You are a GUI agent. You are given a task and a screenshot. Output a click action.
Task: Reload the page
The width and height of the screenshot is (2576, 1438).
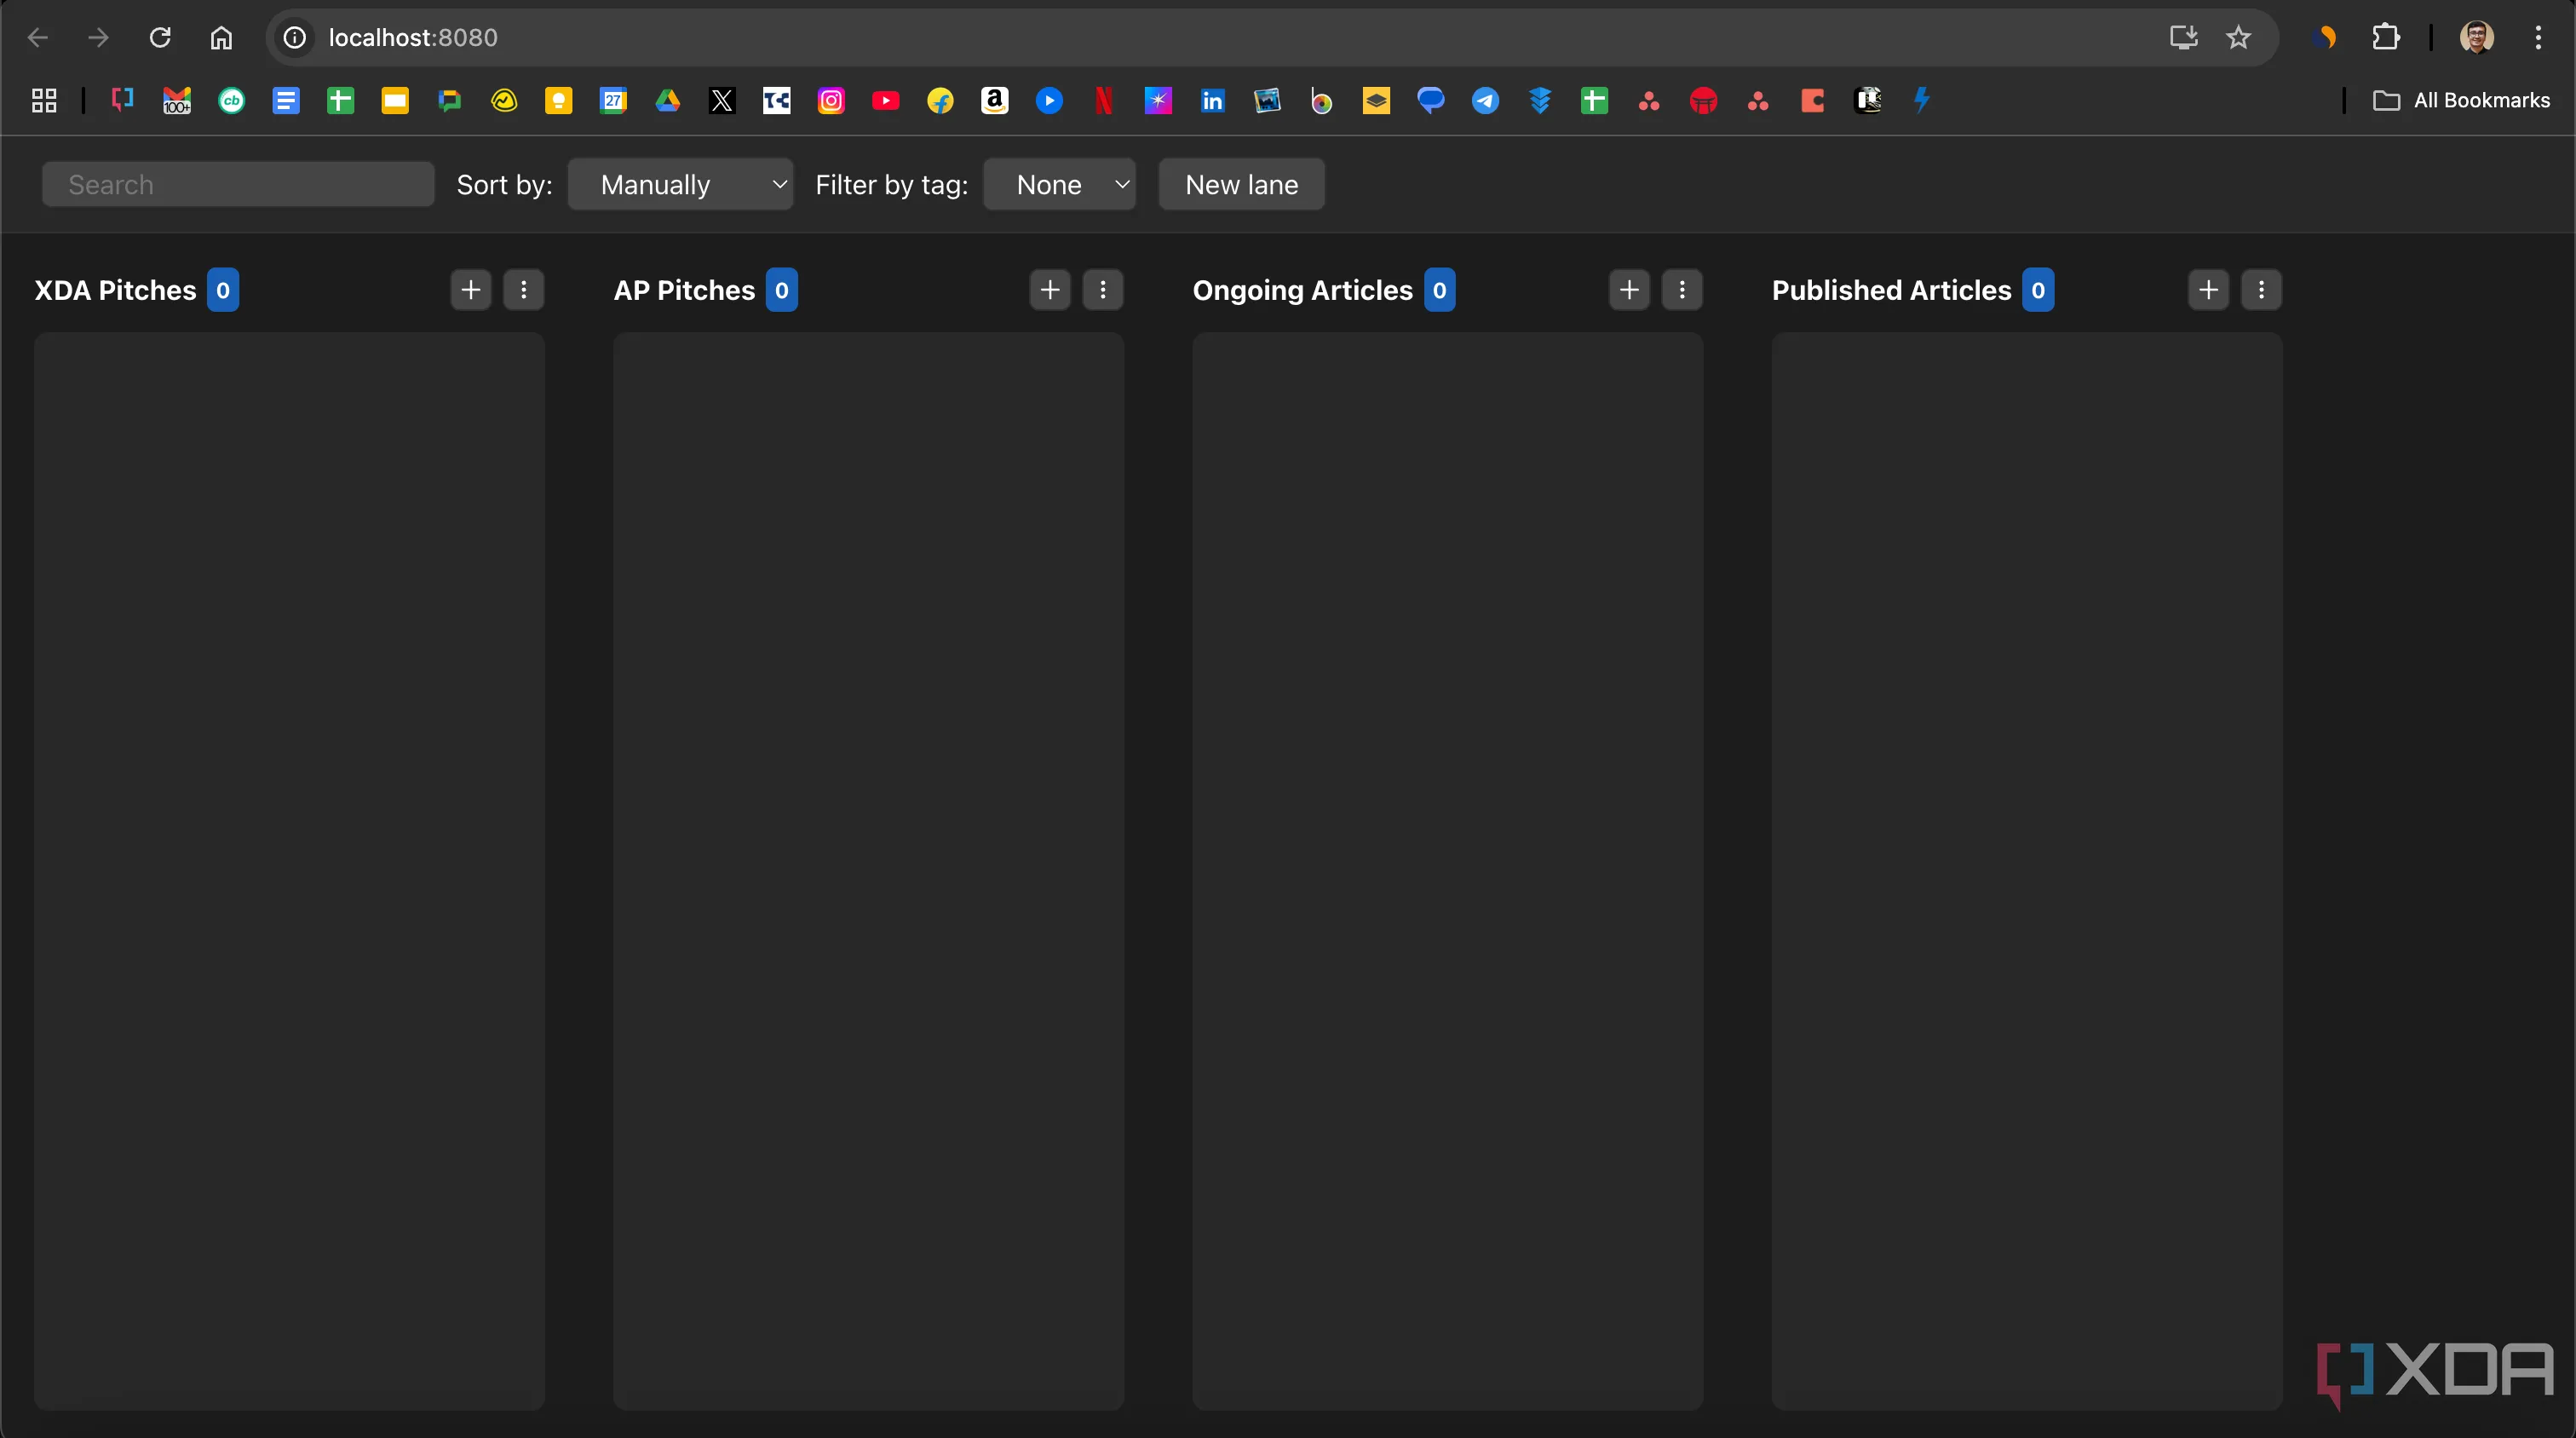[x=160, y=38]
